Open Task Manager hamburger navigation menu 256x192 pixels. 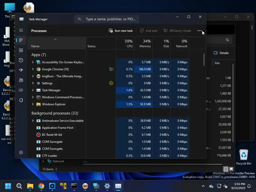[x=21, y=30]
